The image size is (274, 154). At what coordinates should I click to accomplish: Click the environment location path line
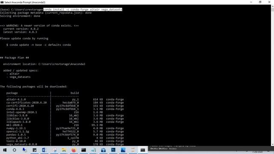coord(44,64)
